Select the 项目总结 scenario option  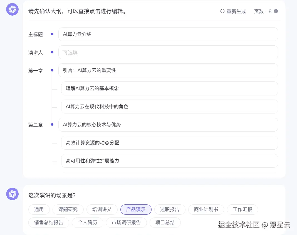pos(165,222)
